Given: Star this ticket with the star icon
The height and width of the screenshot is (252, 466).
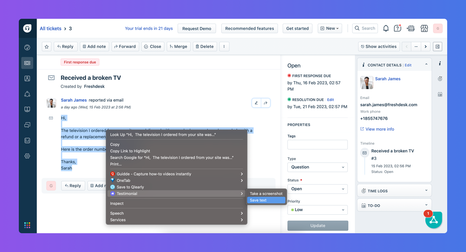Looking at the screenshot, I should click(x=47, y=47).
